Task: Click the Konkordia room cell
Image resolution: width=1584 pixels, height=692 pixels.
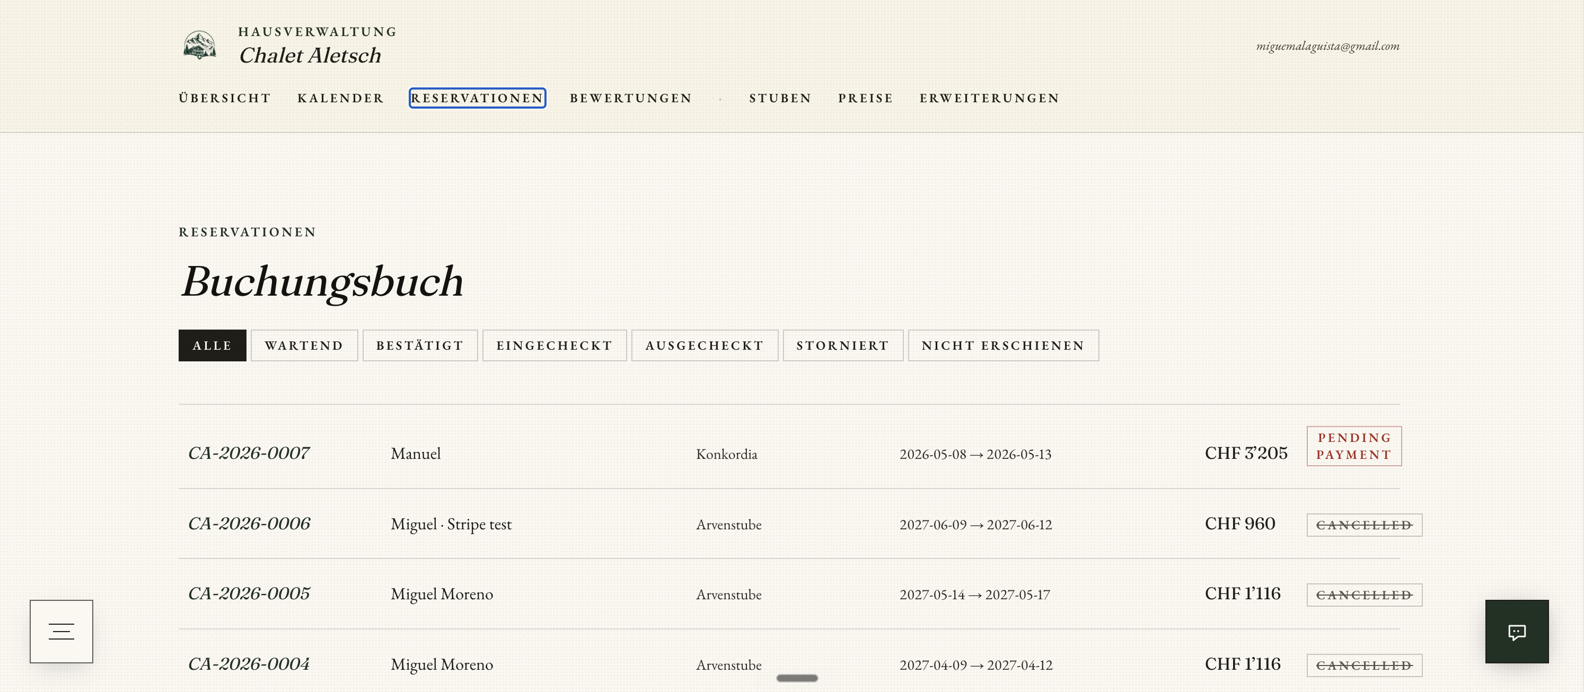Action: (726, 455)
